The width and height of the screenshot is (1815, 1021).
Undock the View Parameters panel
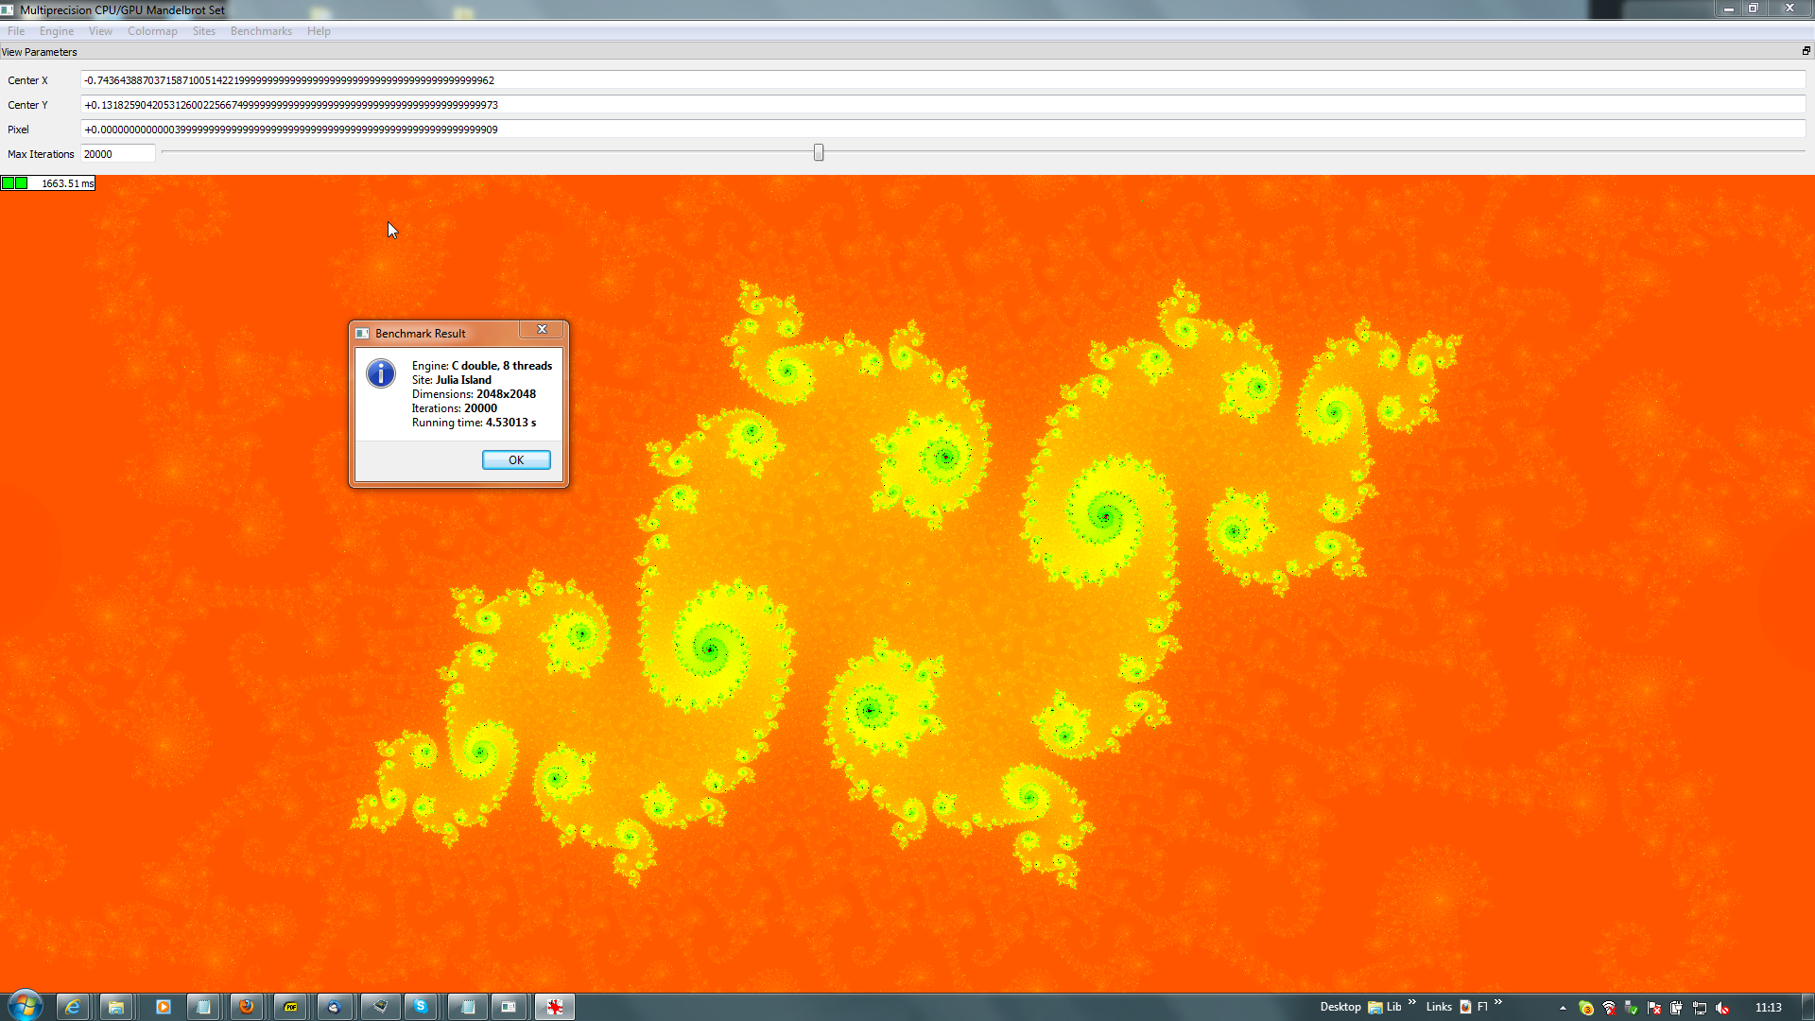(1806, 51)
